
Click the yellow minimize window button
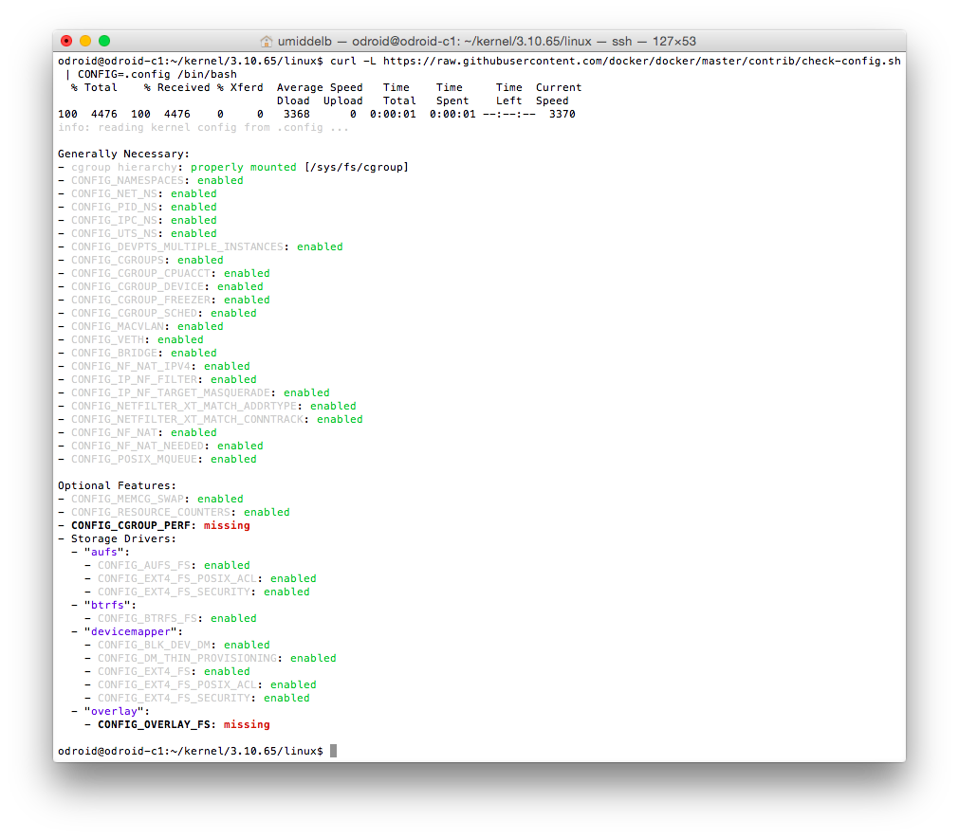[85, 41]
